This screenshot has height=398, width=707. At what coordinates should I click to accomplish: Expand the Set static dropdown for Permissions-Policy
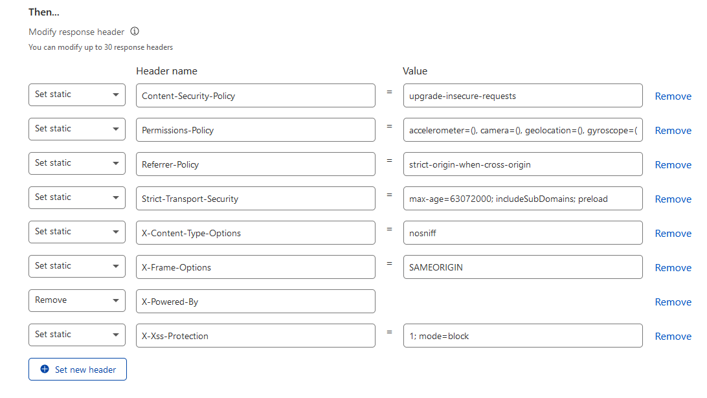coord(77,129)
